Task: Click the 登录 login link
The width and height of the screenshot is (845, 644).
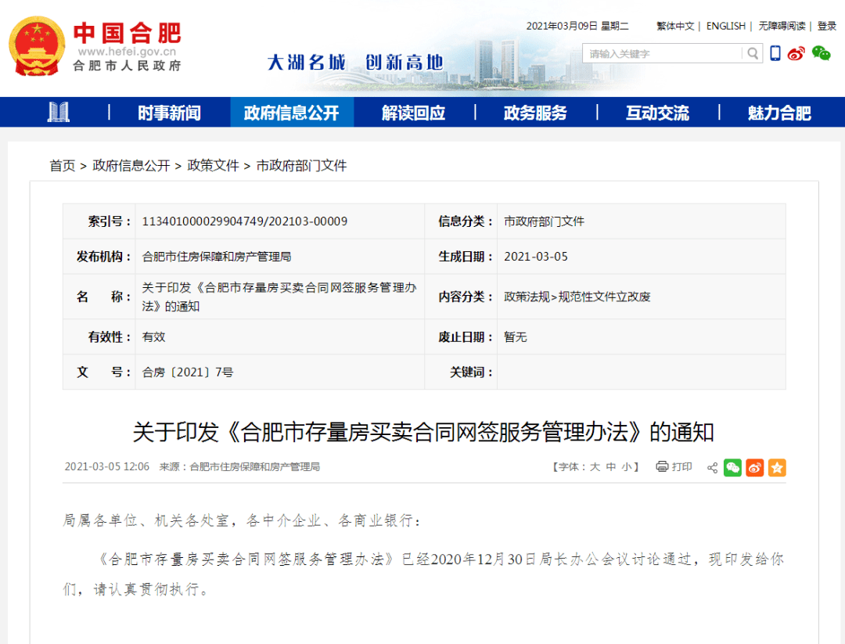Action: tap(827, 26)
